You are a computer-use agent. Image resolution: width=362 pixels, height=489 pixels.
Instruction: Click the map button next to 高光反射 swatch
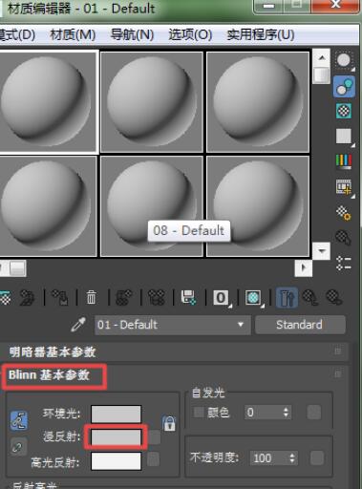click(x=153, y=459)
